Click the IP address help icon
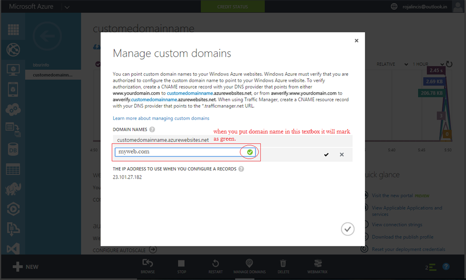The height and width of the screenshot is (280, 466). (x=241, y=169)
